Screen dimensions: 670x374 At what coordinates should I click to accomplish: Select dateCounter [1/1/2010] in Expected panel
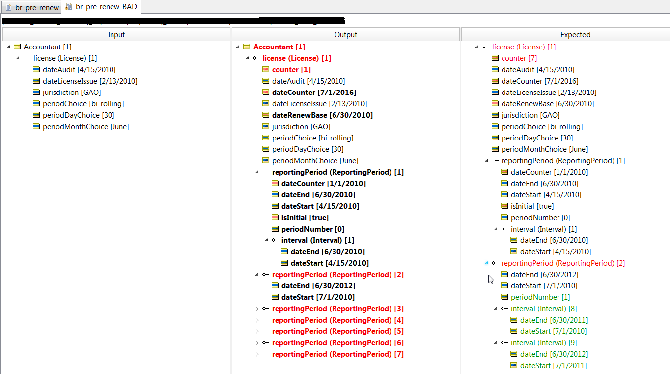point(549,172)
